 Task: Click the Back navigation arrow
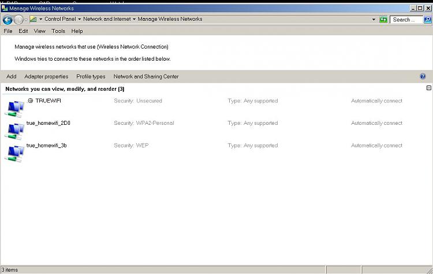click(x=8, y=20)
